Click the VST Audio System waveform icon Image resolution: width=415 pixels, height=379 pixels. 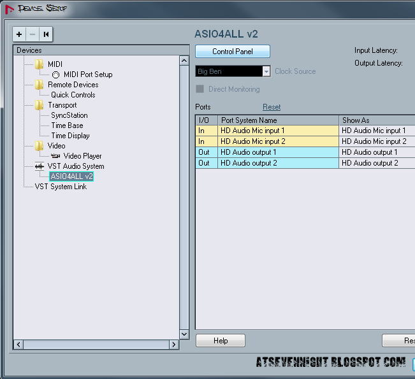pos(40,166)
